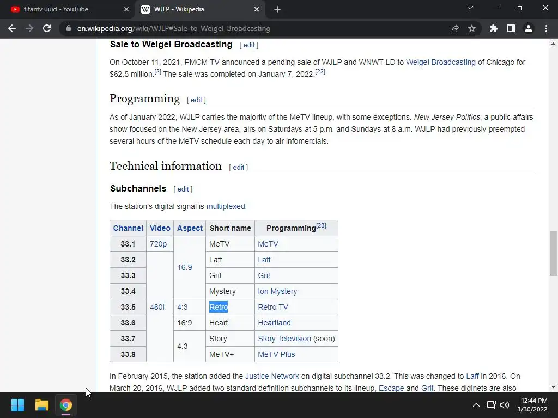Open the Story Television link
Viewport: 558px width, 418px height.
coord(284,339)
